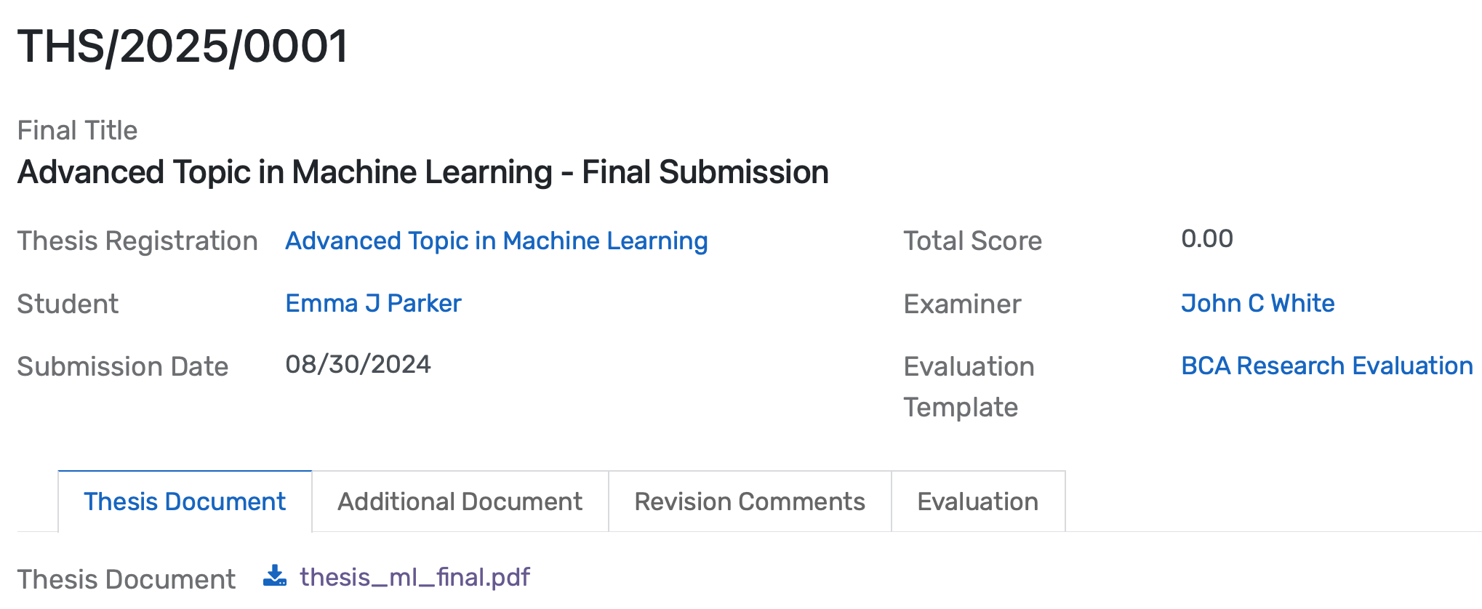Viewport: 1482px width, 609px height.
Task: Click the Thesis Registration field label
Action: (138, 241)
